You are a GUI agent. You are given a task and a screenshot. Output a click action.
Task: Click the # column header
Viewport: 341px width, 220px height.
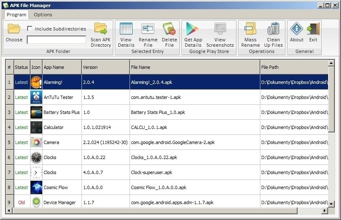point(10,67)
